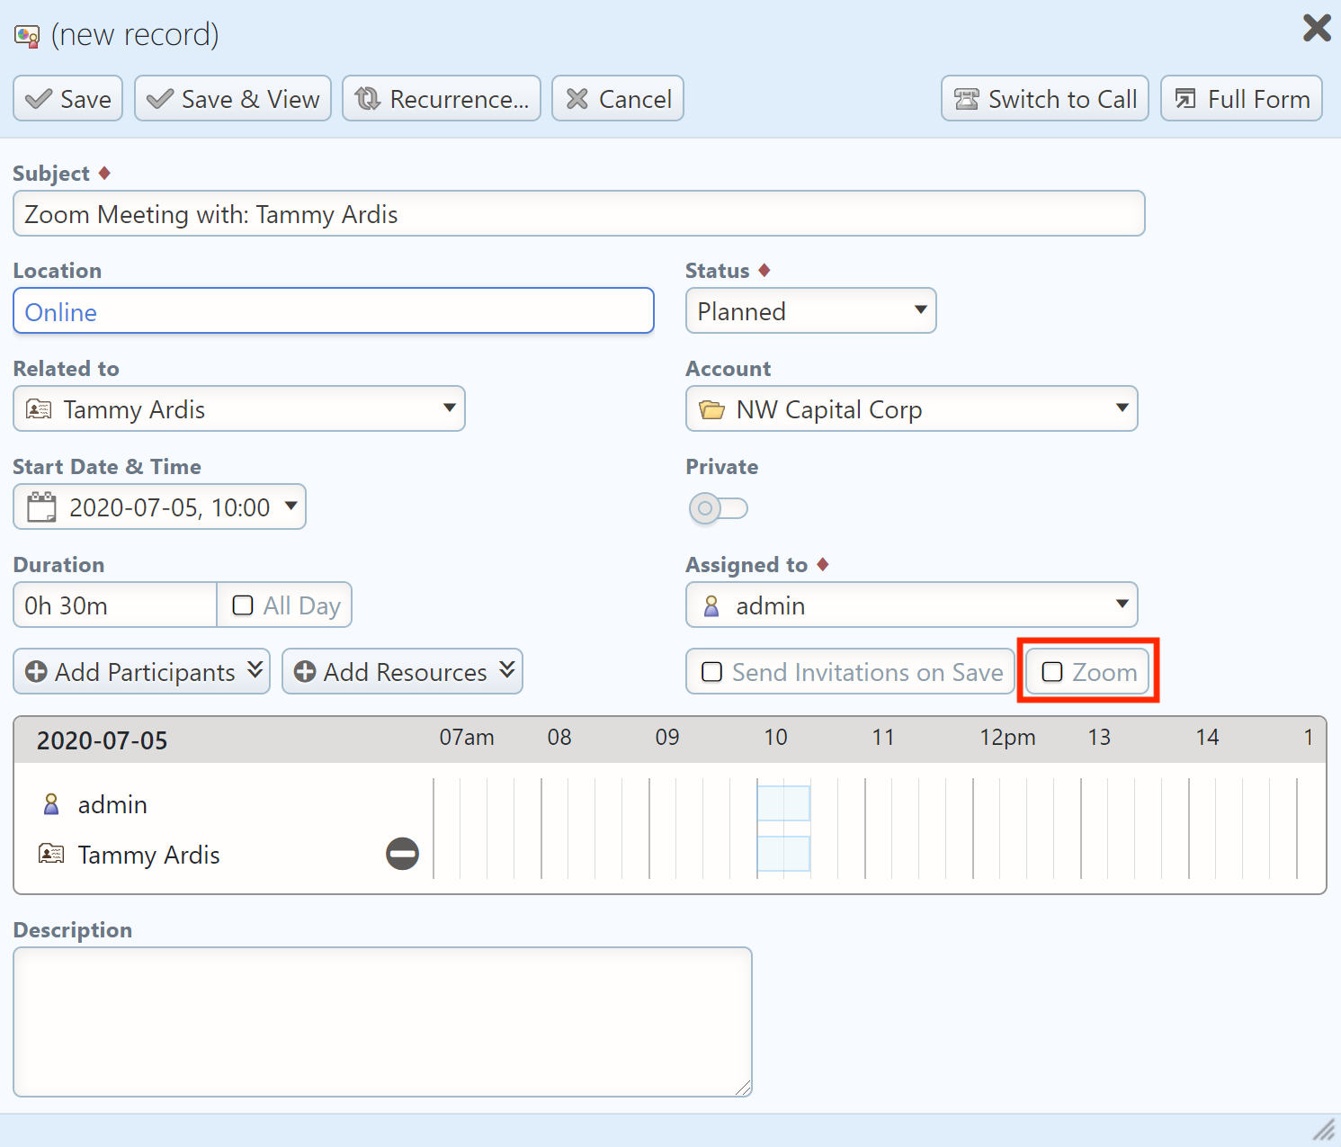1341x1147 pixels.
Task: Enable Send Invitations on Save
Action: 711,672
